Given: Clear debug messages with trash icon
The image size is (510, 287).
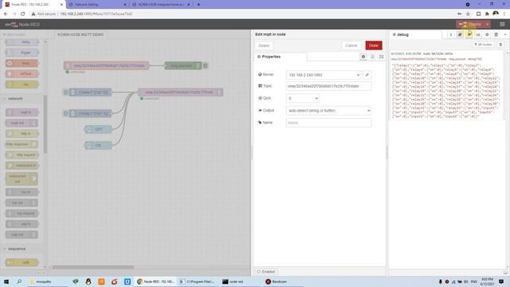Looking at the screenshot, I should pos(500,45).
